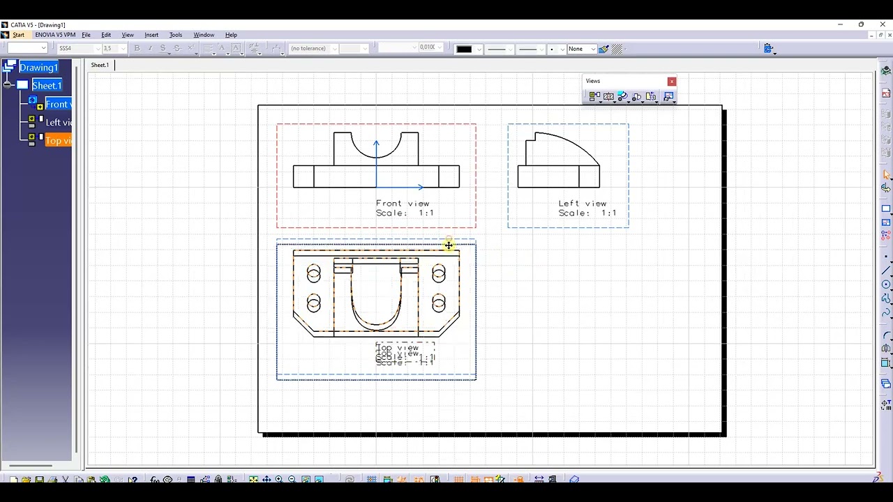Collapse the Sheet.1 tree node
The width and height of the screenshot is (893, 502).
tap(8, 85)
